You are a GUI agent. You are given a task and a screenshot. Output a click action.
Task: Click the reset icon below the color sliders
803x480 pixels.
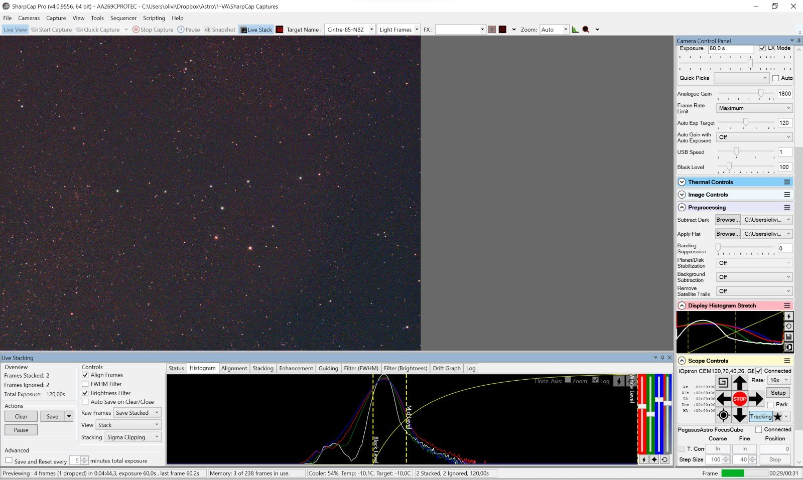664,459
